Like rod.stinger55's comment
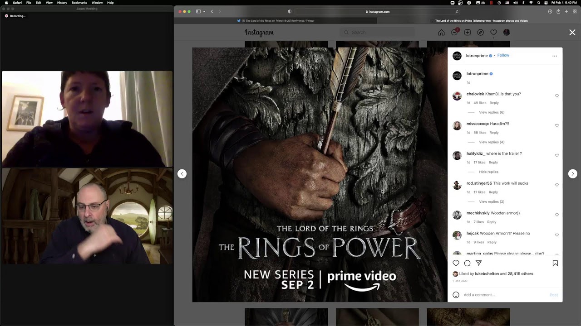Screen dimensions: 581x326 pyautogui.click(x=557, y=185)
